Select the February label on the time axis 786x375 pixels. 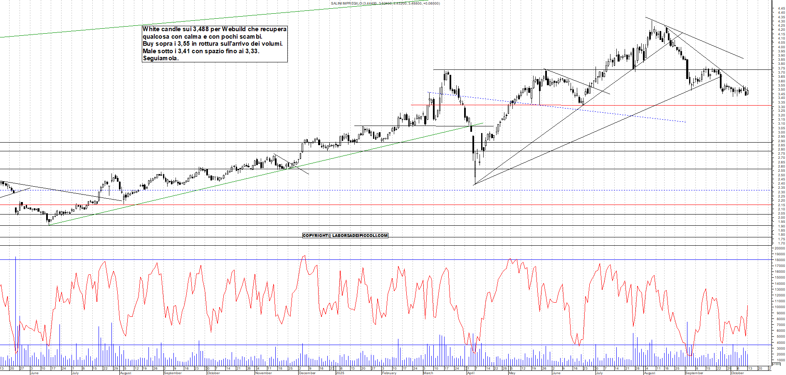pyautogui.click(x=389, y=373)
